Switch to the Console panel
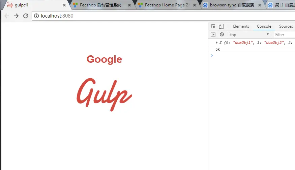This screenshot has height=170, width=295. coord(264,26)
